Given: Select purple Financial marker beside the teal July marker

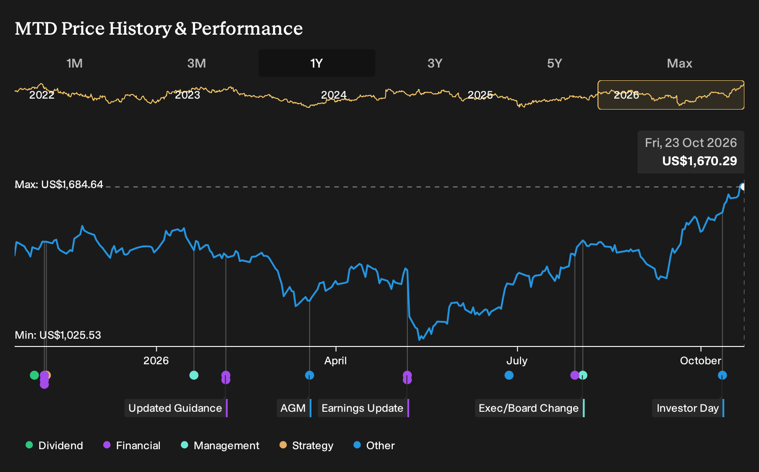Looking at the screenshot, I should pyautogui.click(x=575, y=375).
